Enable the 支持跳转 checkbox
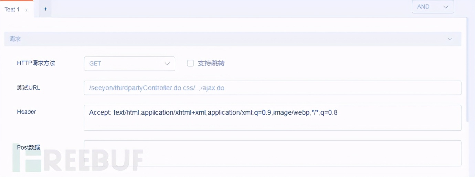 coord(190,63)
